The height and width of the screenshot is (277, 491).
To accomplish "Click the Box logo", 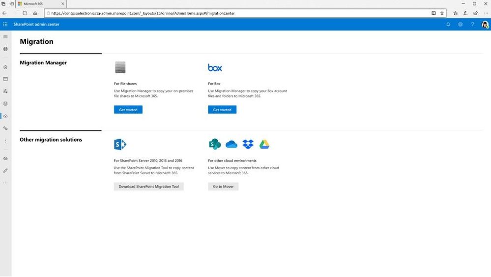I will pos(215,68).
